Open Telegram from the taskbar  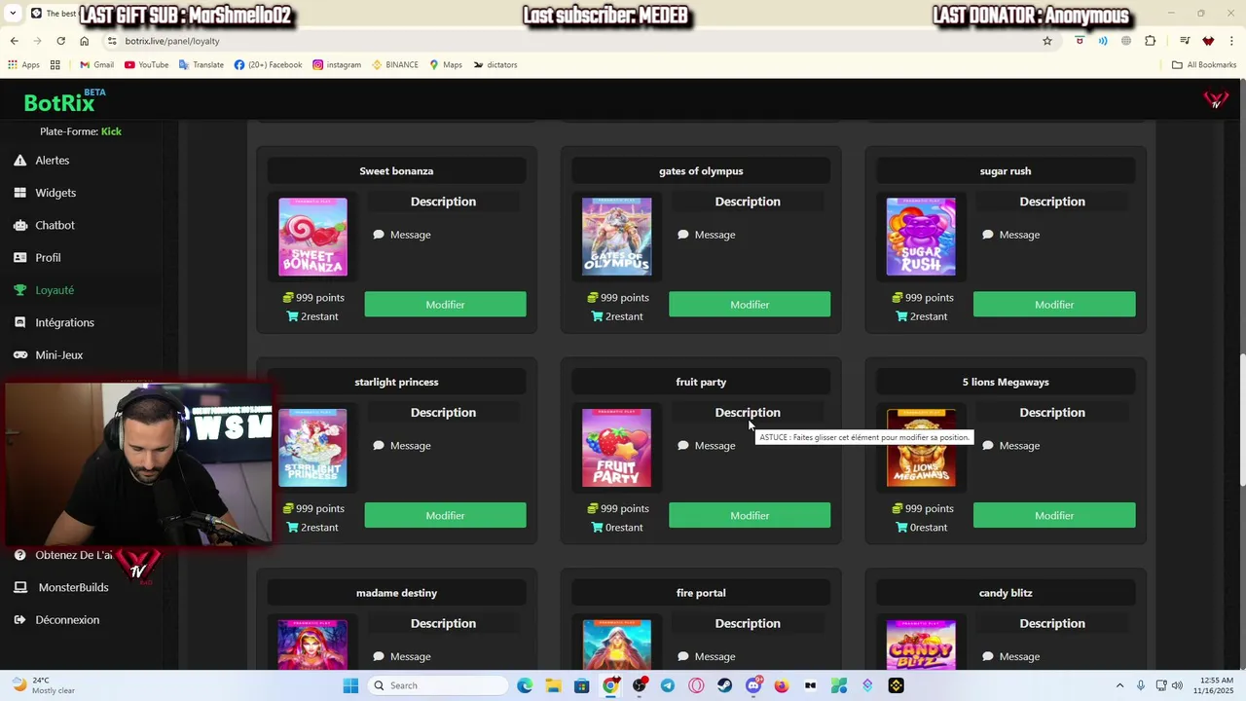(x=668, y=685)
